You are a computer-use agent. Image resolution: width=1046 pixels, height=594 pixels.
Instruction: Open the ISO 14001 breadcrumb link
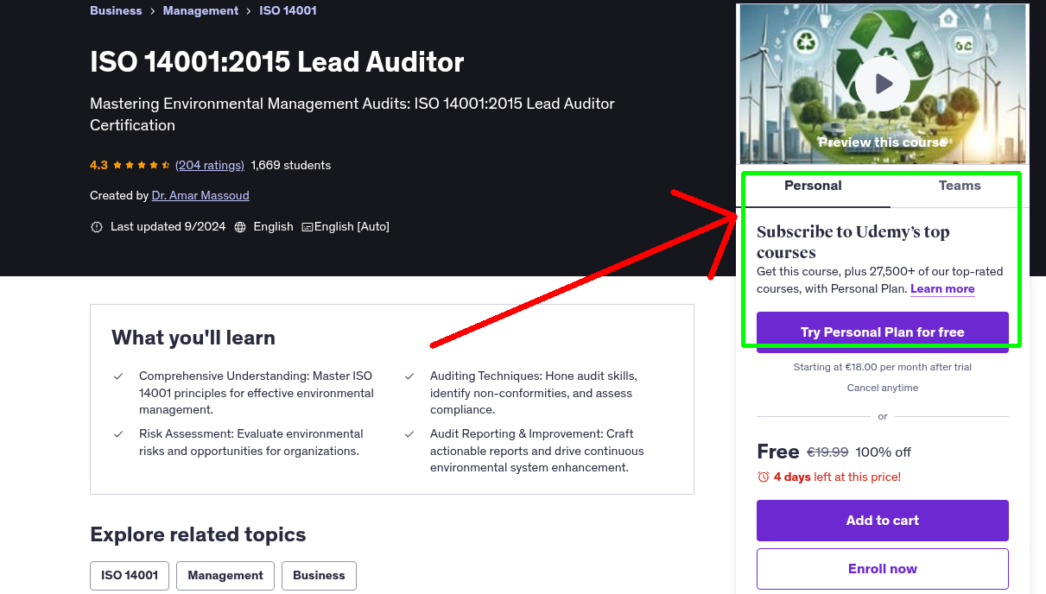288,10
